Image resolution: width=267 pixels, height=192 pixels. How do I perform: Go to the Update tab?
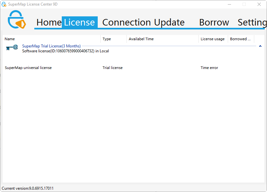tap(169, 22)
